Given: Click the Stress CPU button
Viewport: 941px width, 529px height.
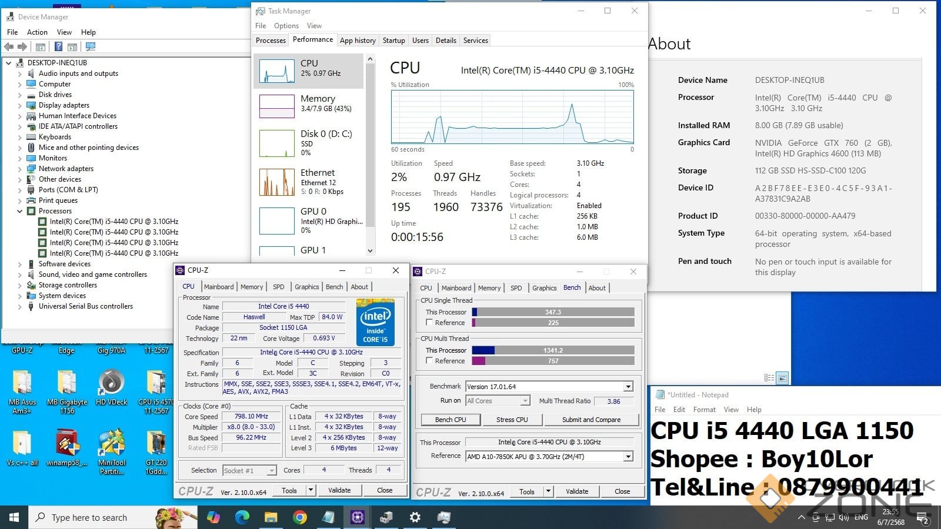Looking at the screenshot, I should 512,420.
